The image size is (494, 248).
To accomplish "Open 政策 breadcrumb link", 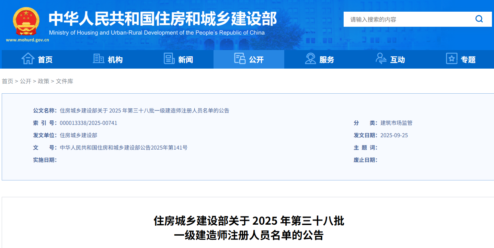I will coord(43,81).
